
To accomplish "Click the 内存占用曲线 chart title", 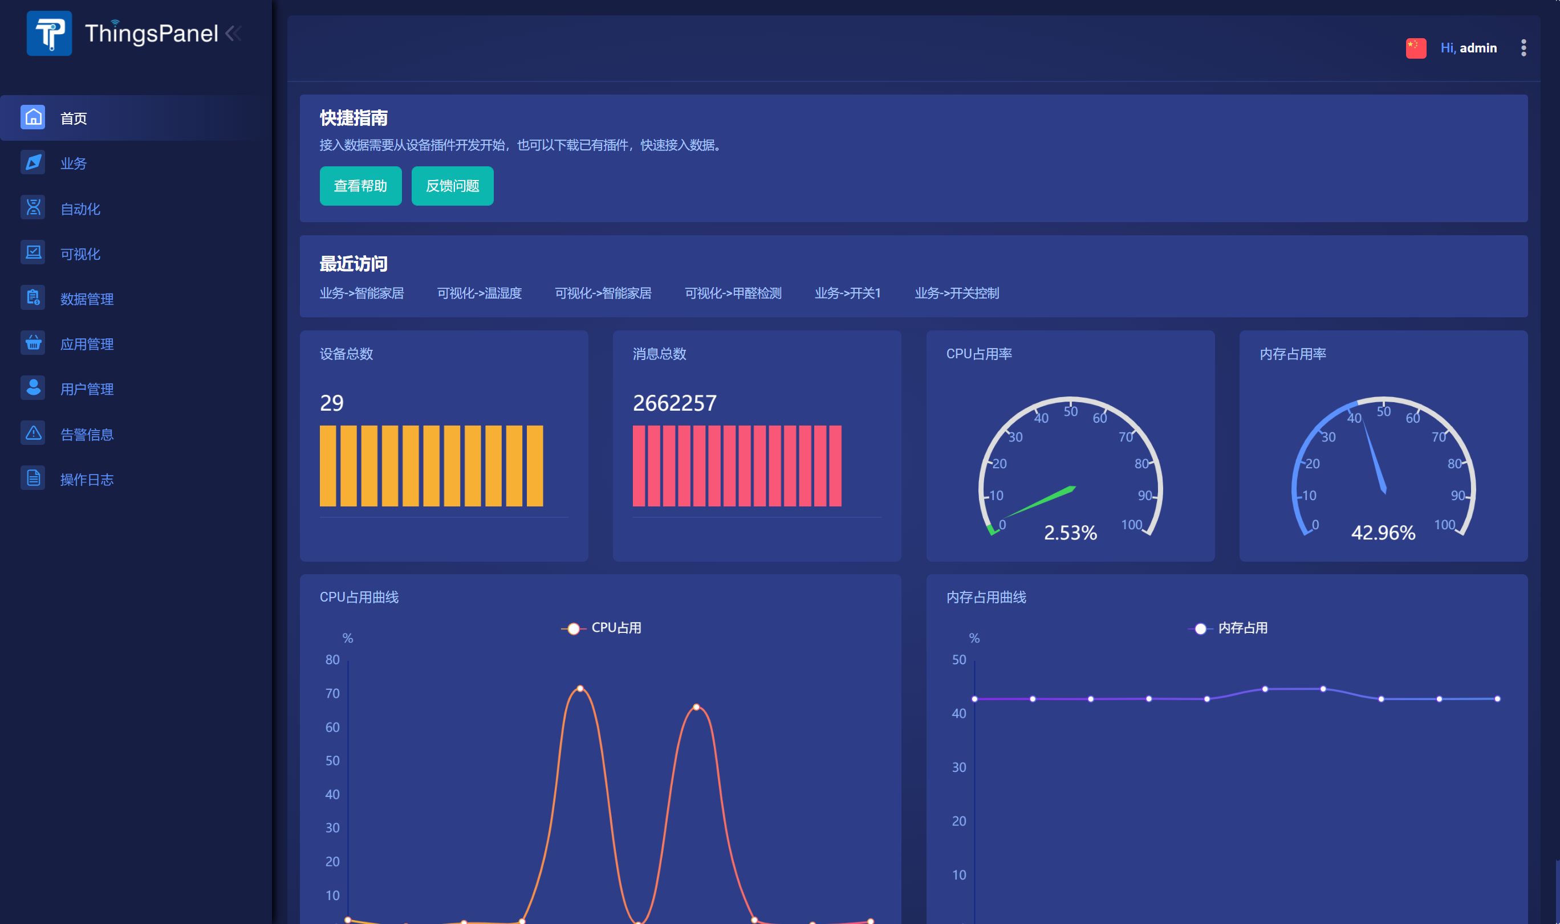I will point(986,597).
